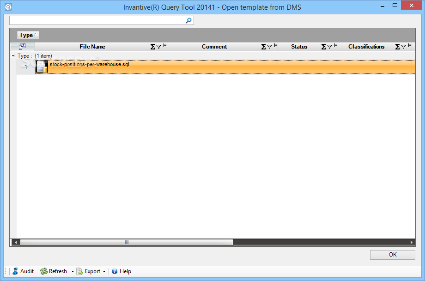The image size is (425, 281).
Task: Sort by Status column header
Action: pos(299,47)
